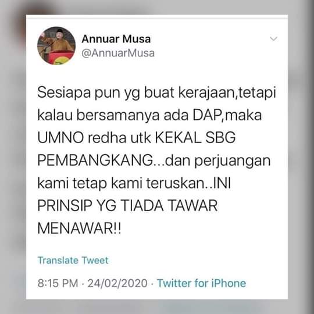Click the 8:15 PM timestamp
314x314 pixels.
(58, 283)
